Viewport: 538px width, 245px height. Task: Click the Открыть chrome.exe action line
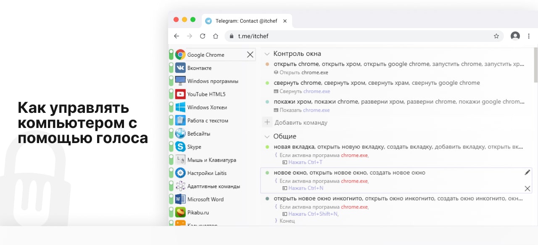tap(301, 73)
